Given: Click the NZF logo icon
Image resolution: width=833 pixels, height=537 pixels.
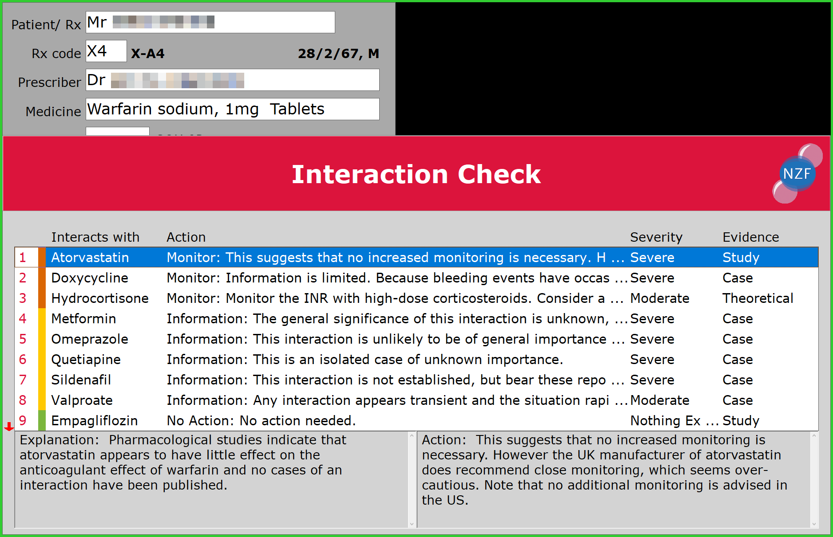Looking at the screenshot, I should [x=798, y=173].
